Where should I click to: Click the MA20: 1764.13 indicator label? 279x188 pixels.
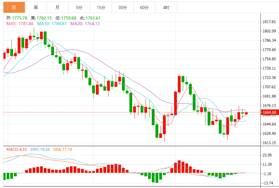click(x=85, y=24)
